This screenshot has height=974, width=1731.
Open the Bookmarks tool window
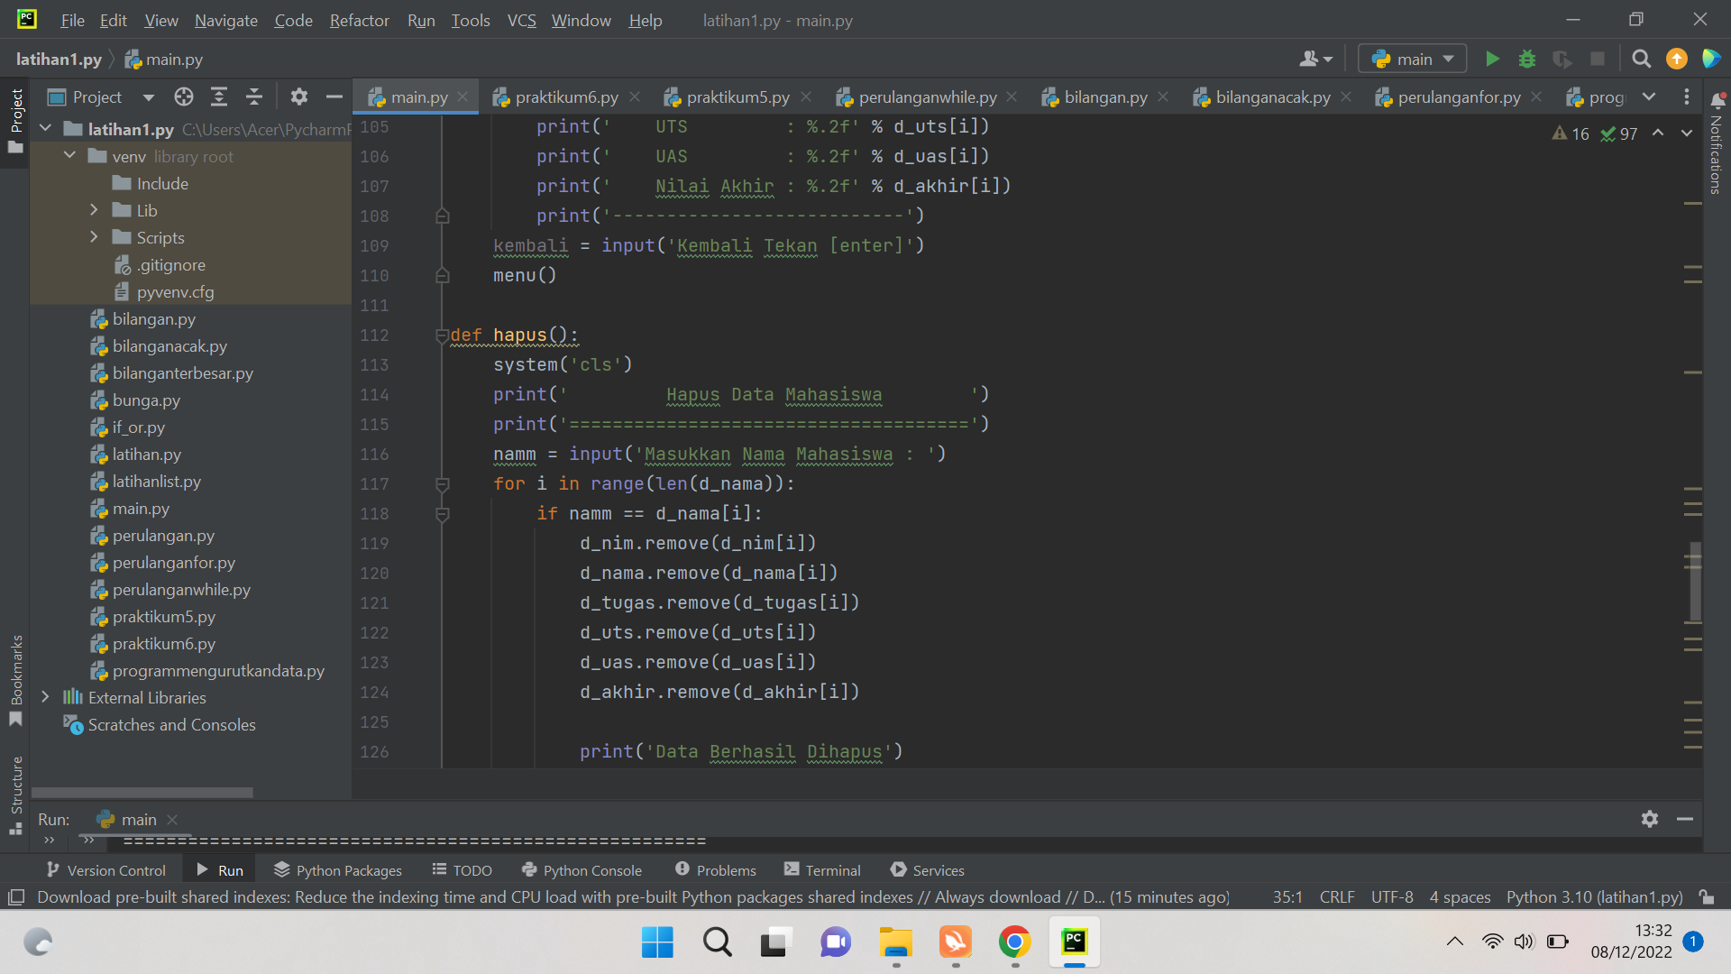click(16, 681)
